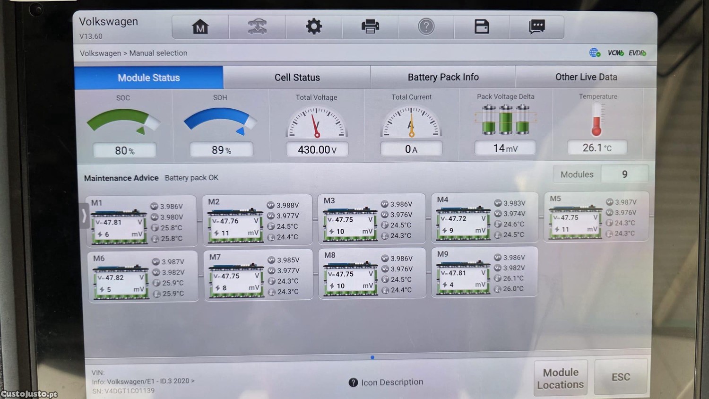Click the save floppy disk icon
Screen dimensions: 709x399
point(482,26)
